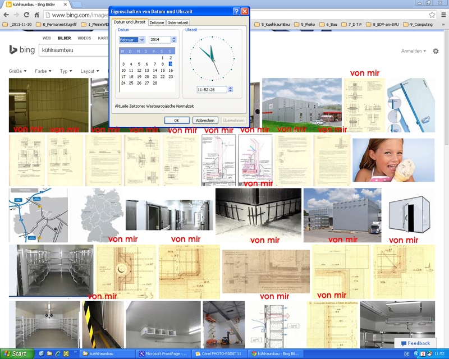Screen dimensions: 449x359
Task: Switch to the Zeitzone tab
Action: click(157, 22)
